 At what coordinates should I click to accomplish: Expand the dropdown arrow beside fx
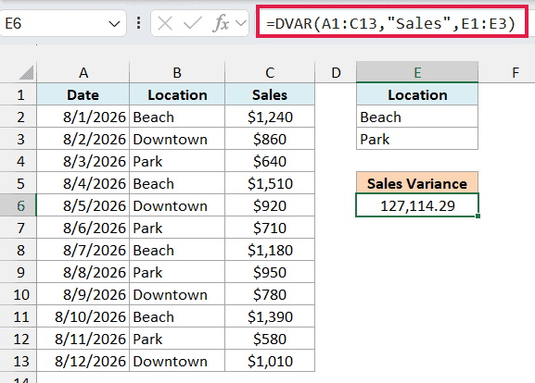point(241,23)
